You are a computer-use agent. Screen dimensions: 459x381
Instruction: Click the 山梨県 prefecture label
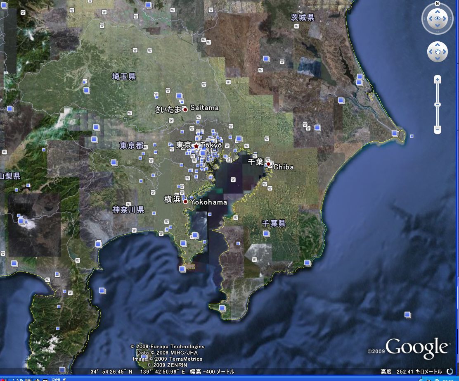[x=10, y=176]
